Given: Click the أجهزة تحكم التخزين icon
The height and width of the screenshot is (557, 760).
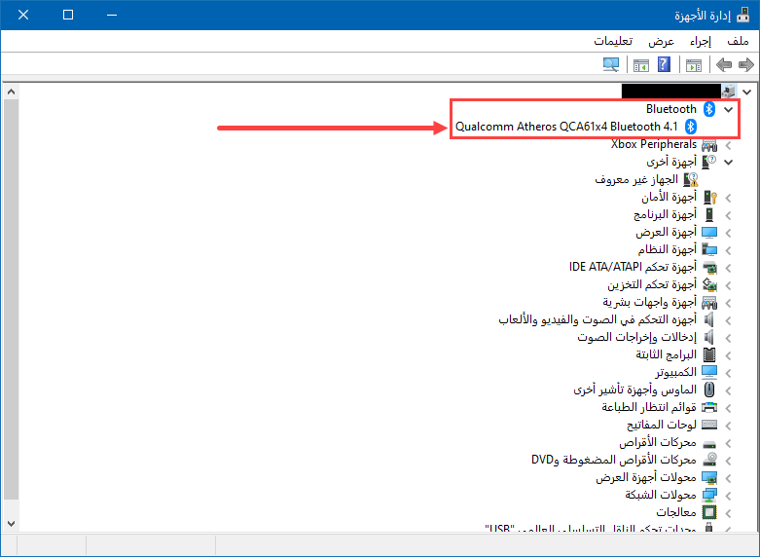Looking at the screenshot, I should [709, 284].
